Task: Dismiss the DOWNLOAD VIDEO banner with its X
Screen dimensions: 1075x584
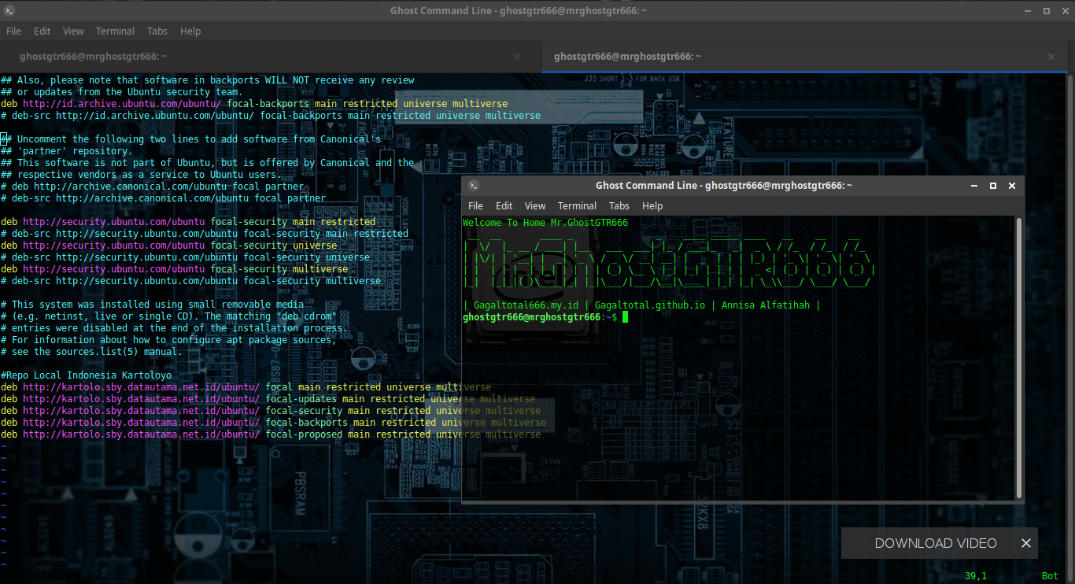Action: point(1026,542)
